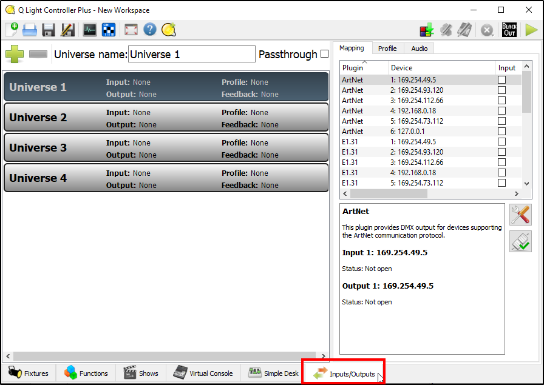
Task: Open the Fixtures tab
Action: click(29, 373)
